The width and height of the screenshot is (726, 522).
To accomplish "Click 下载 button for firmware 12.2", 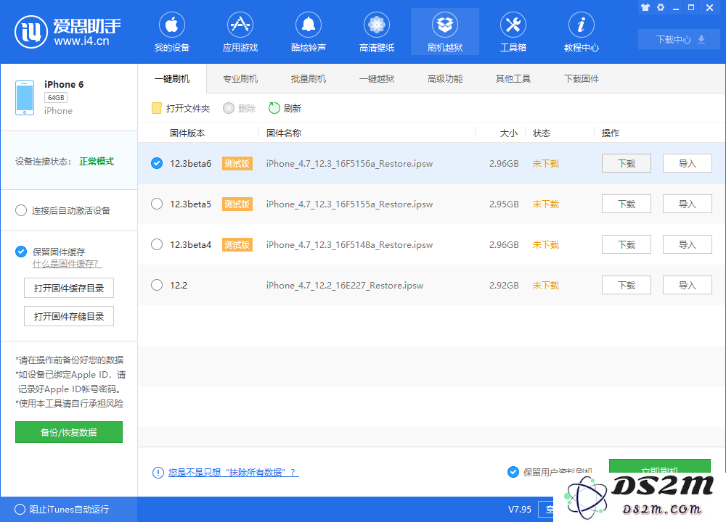I will tap(627, 285).
